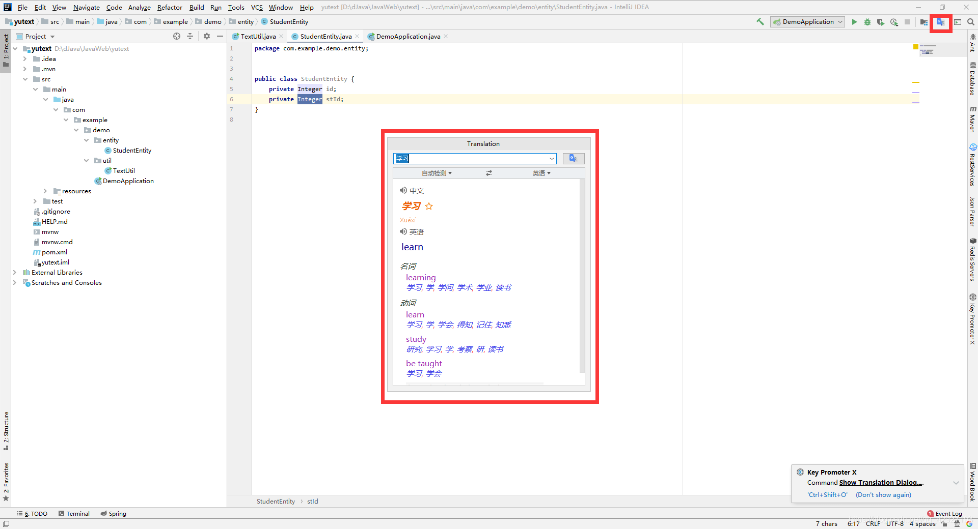The image size is (978, 529).
Task: Click the translate button in Translation dialog
Action: point(574,159)
